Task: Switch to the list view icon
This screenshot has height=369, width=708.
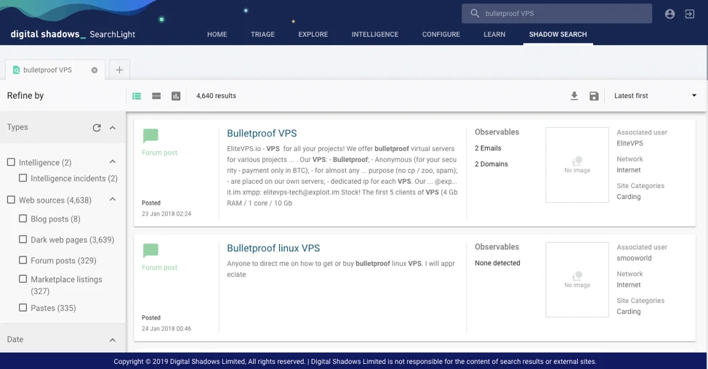Action: coord(137,96)
